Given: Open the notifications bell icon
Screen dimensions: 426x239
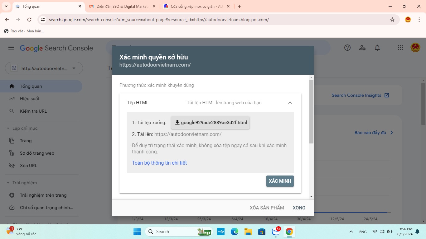Looking at the screenshot, I should tap(377, 48).
